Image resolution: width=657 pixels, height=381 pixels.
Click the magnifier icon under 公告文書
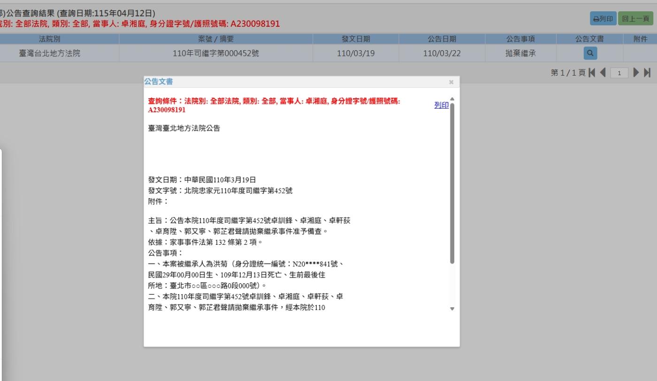coord(590,54)
